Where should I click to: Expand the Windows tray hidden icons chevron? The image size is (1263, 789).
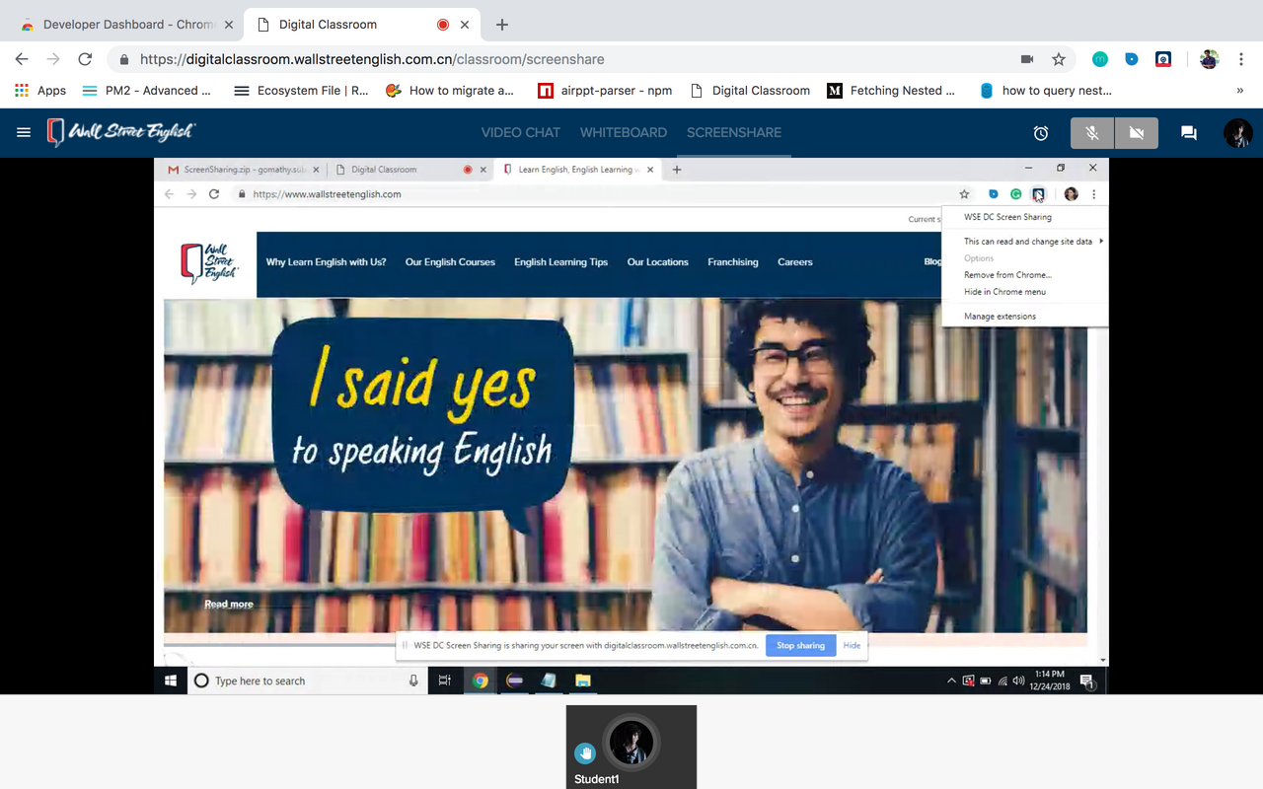[x=952, y=681]
